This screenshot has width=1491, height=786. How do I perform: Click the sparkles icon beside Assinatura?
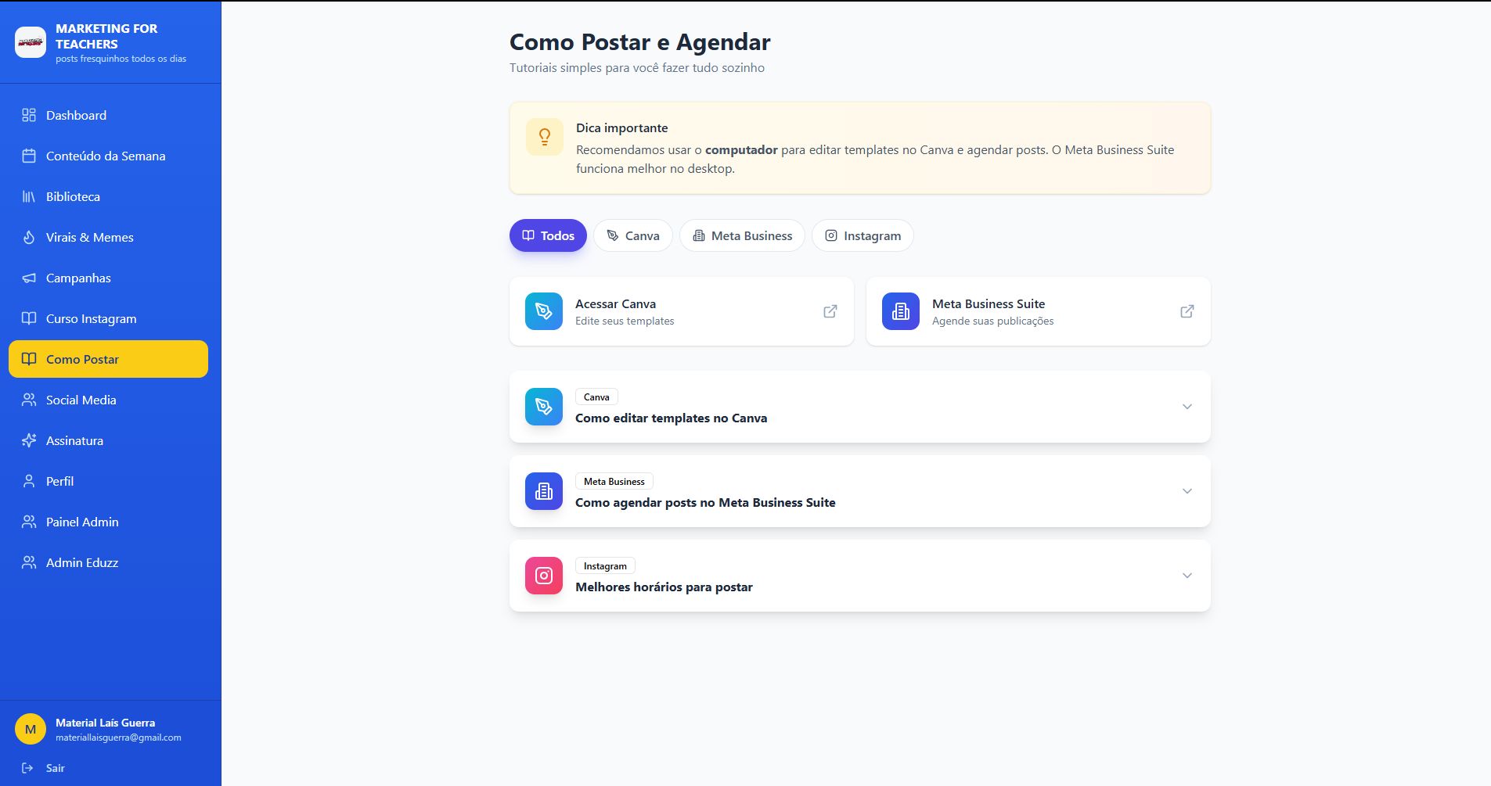[x=29, y=440]
